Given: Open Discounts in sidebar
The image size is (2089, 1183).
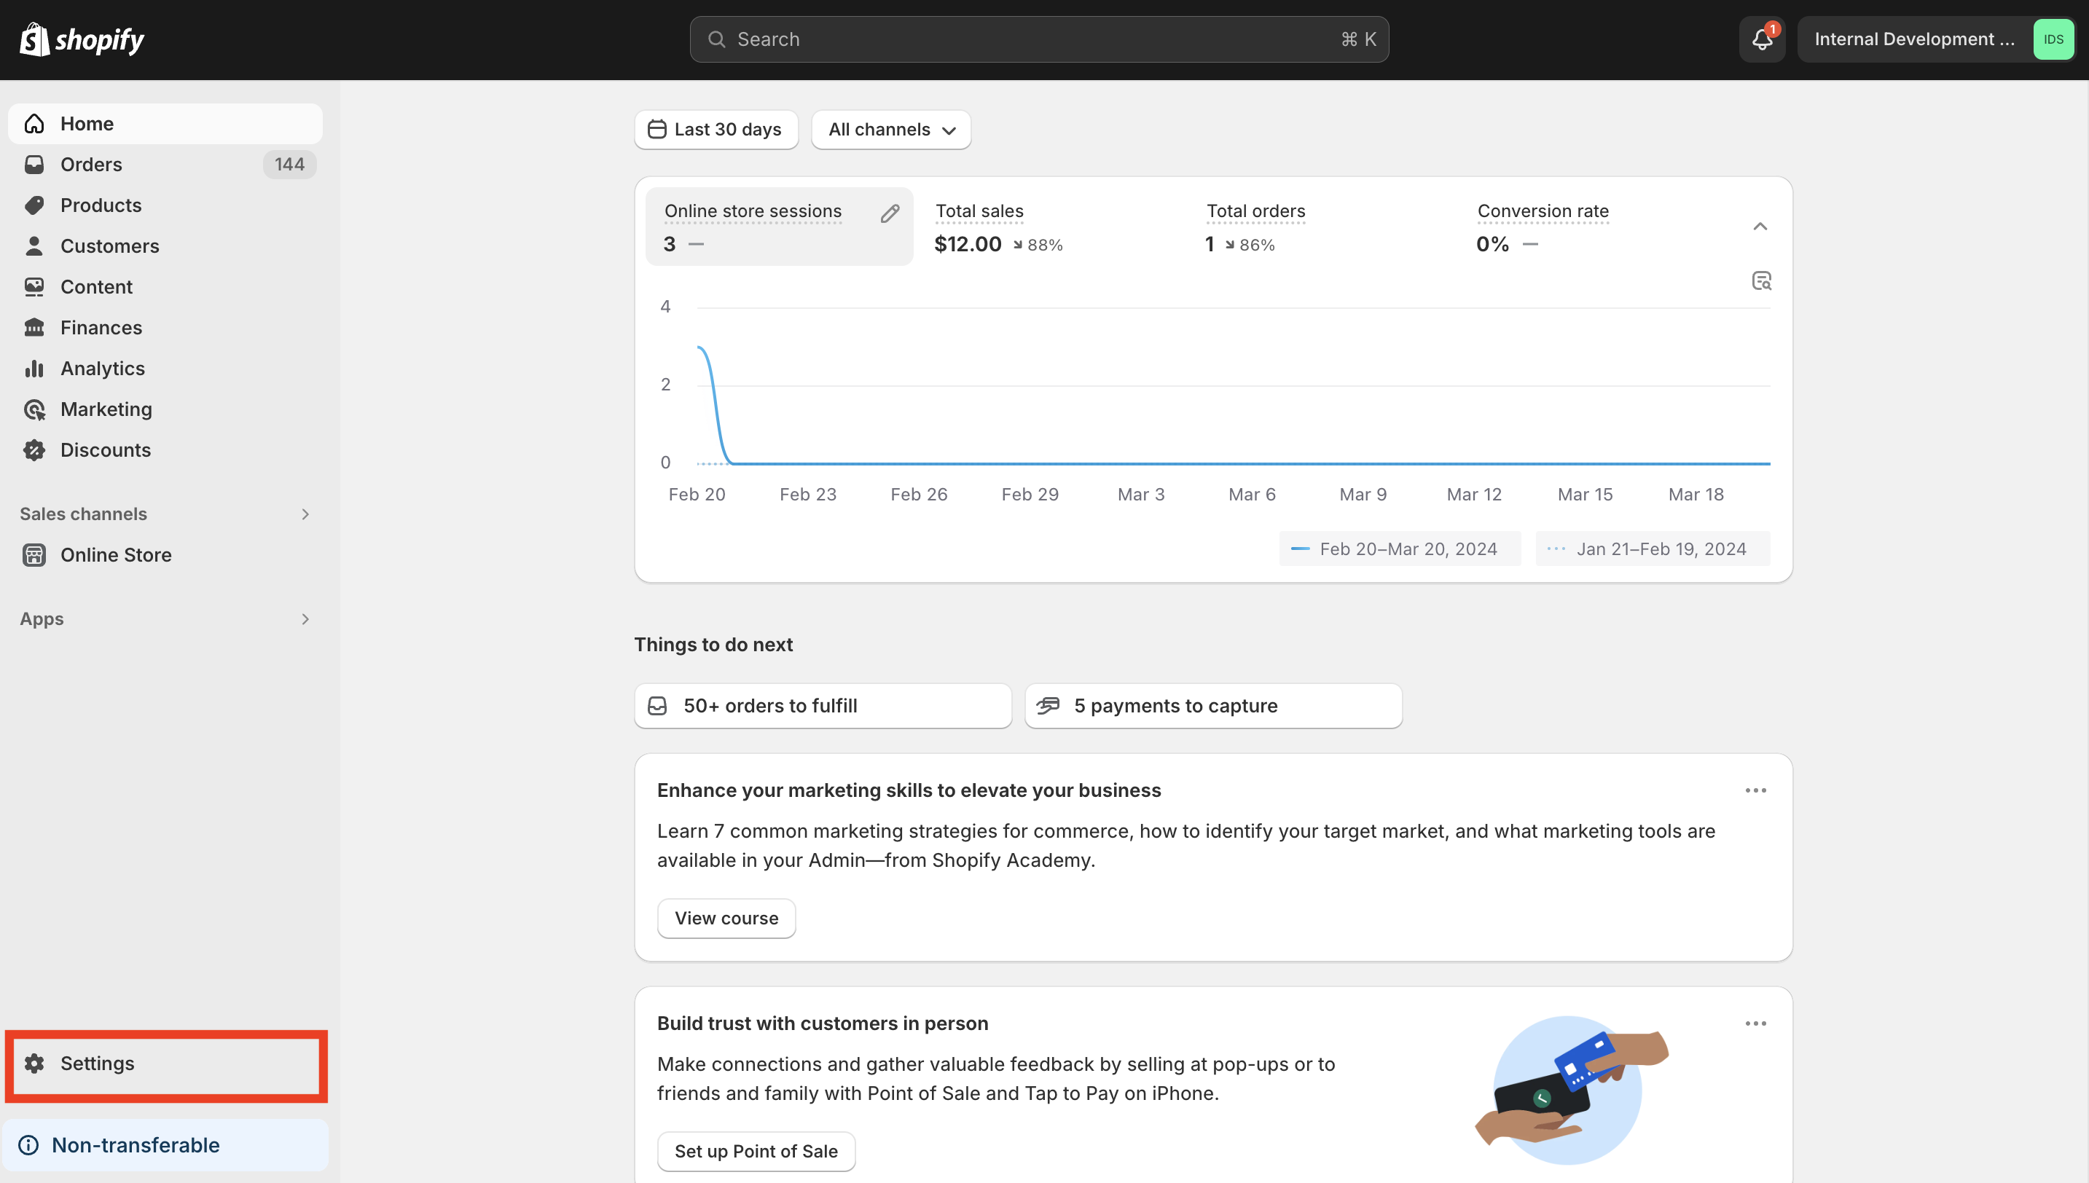Looking at the screenshot, I should 165,449.
